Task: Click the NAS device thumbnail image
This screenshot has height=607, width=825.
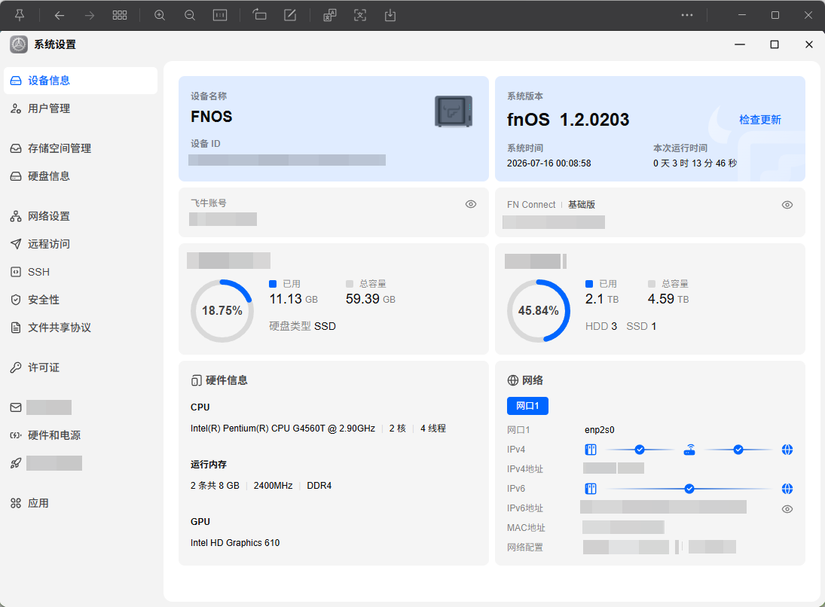Action: pos(454,111)
